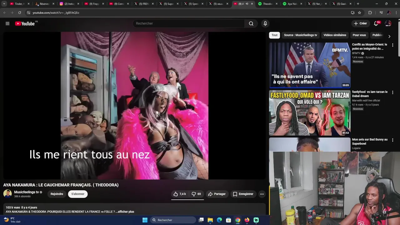Screen dimensions: 400x225
Task: Open the FASTLYFOOD_OMAD VS IAM TARZAN thumbnail
Action: [x=310, y=113]
